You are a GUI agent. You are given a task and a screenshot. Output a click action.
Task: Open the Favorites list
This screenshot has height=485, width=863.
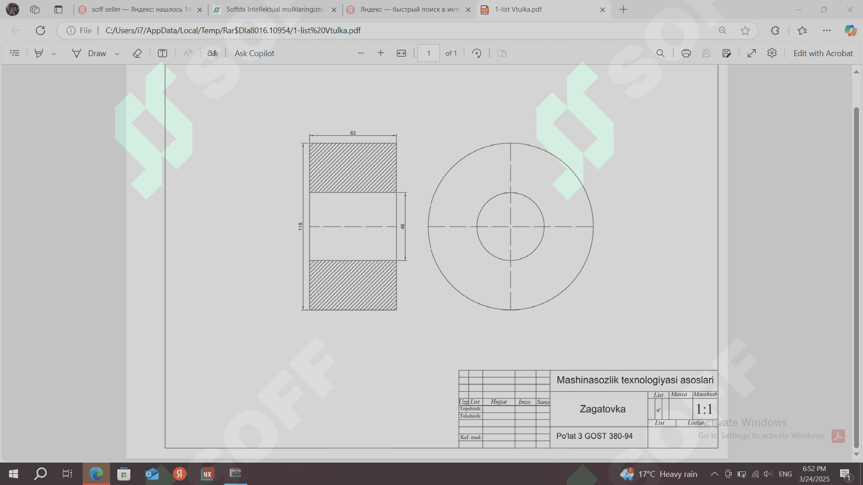point(802,31)
